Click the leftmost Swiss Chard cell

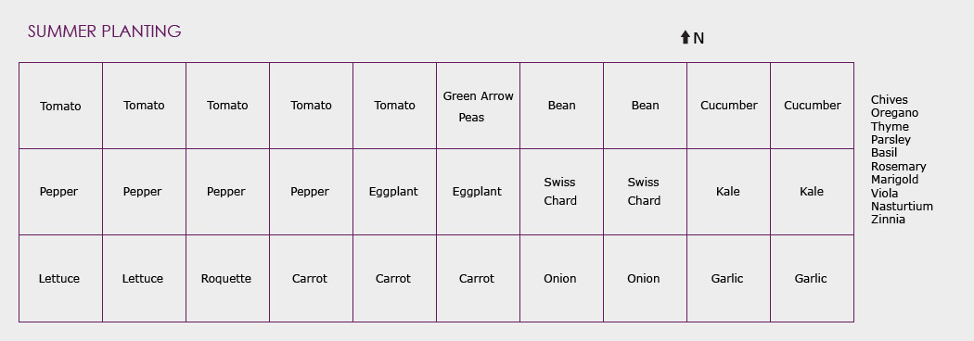561,192
